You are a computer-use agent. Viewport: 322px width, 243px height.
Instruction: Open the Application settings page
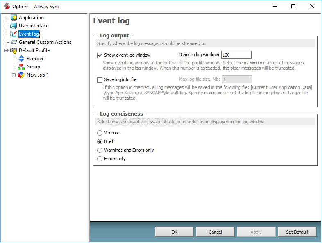31,18
